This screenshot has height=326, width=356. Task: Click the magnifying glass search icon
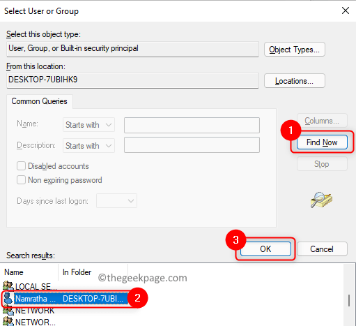coord(321,200)
